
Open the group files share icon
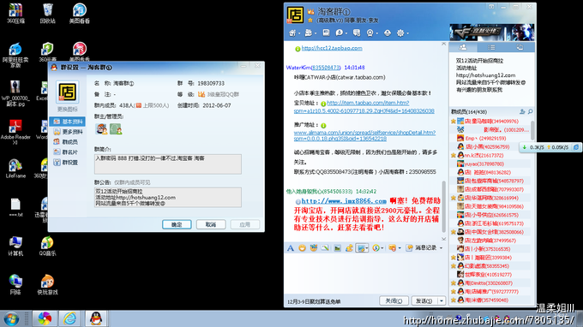coord(309,33)
